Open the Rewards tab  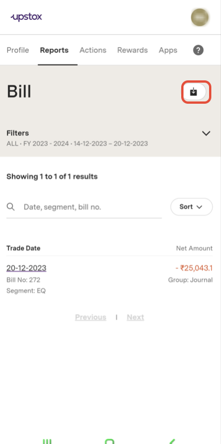[132, 50]
